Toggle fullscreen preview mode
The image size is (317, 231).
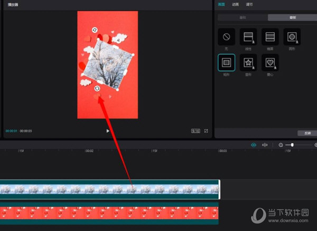(x=206, y=131)
